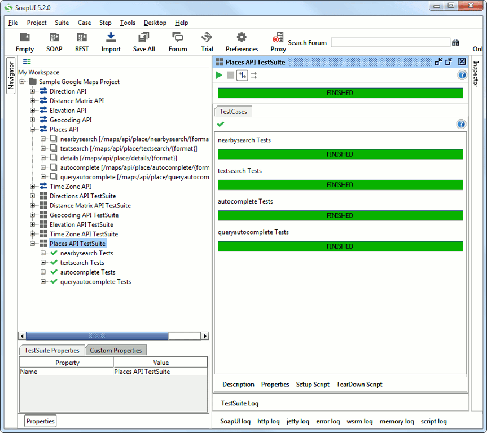Viewport: 487px width, 433px height.
Task: Expand nearbysearch Tests tree node
Action: (x=43, y=253)
